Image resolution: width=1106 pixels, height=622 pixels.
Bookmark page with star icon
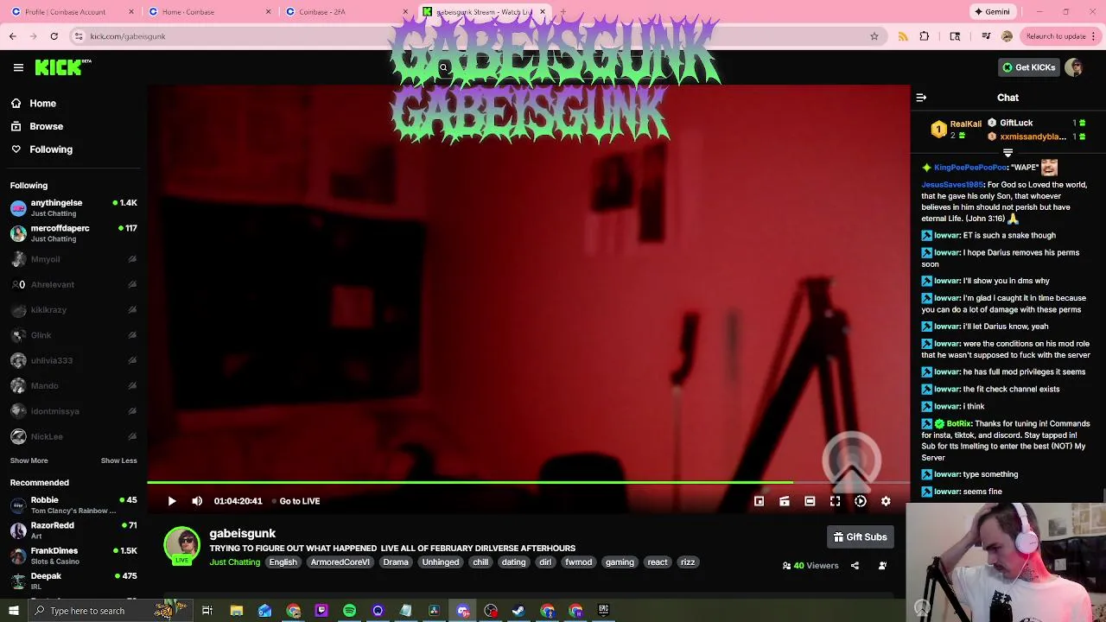click(874, 36)
